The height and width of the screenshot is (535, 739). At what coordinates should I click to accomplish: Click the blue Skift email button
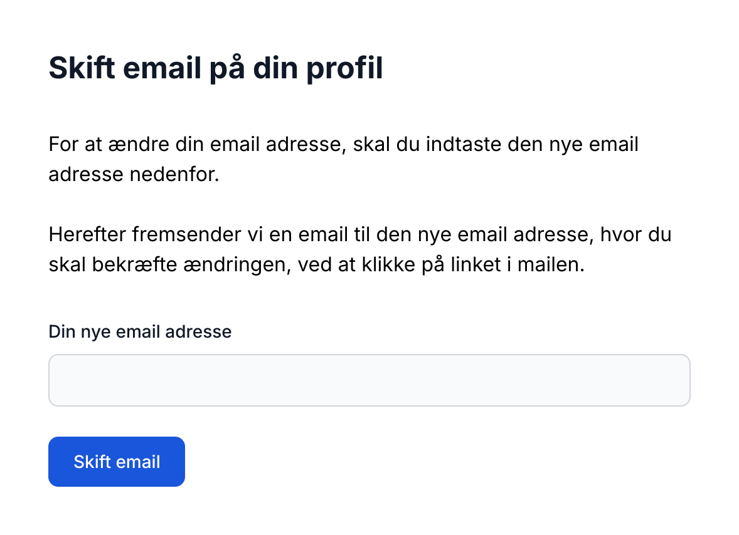click(x=117, y=462)
